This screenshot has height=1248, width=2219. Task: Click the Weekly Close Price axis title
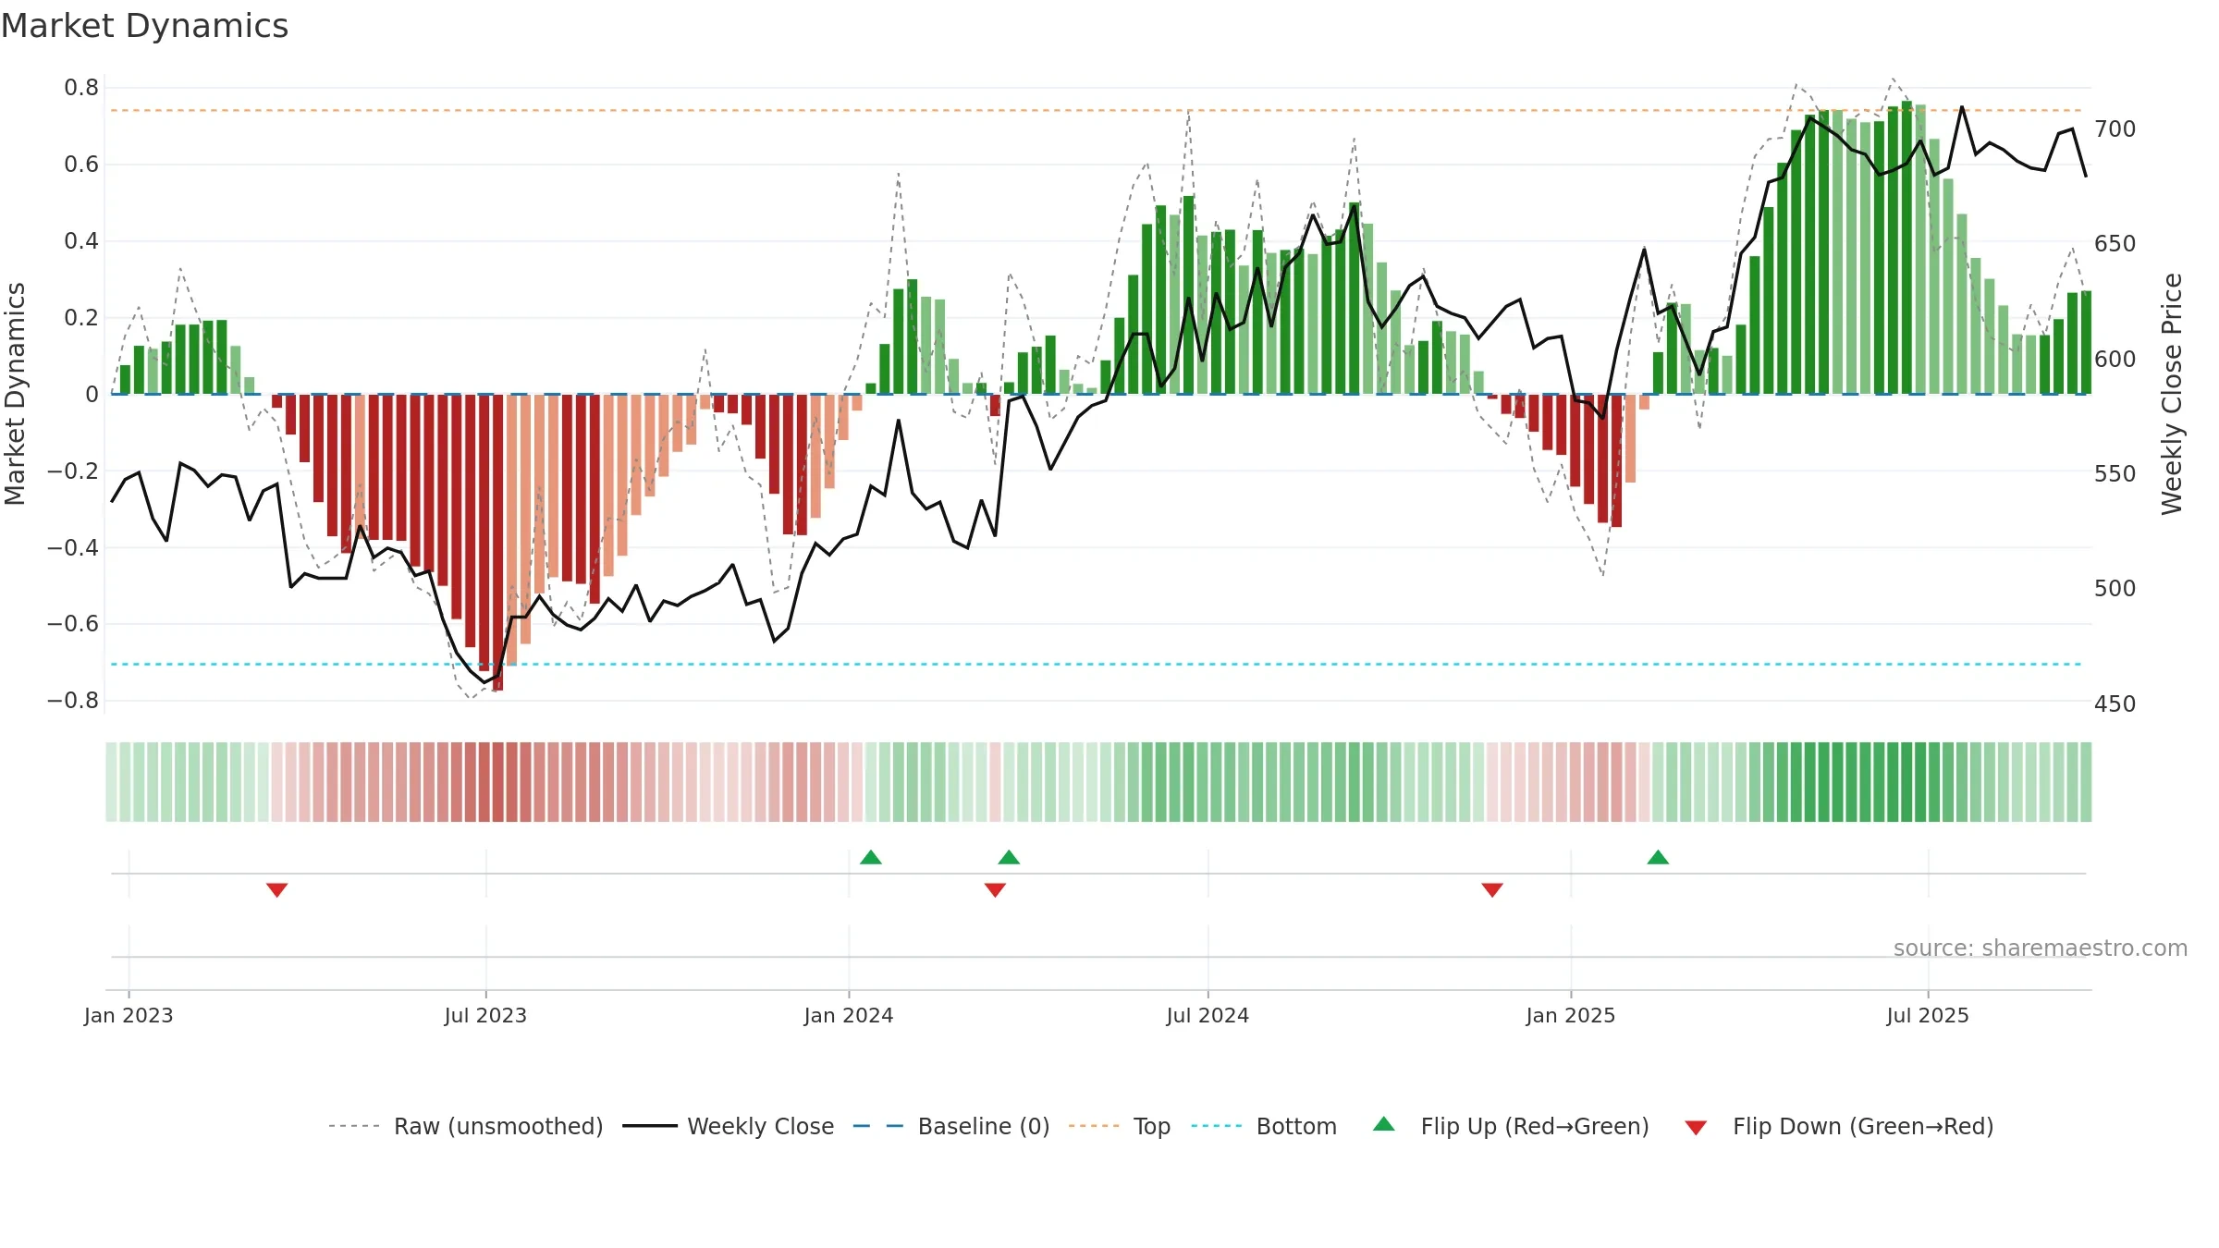click(x=2172, y=394)
